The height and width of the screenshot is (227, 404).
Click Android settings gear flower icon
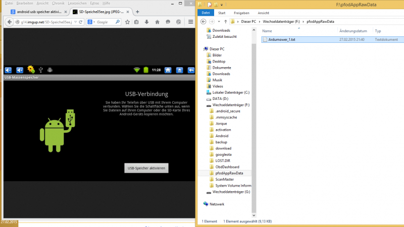click(x=31, y=70)
